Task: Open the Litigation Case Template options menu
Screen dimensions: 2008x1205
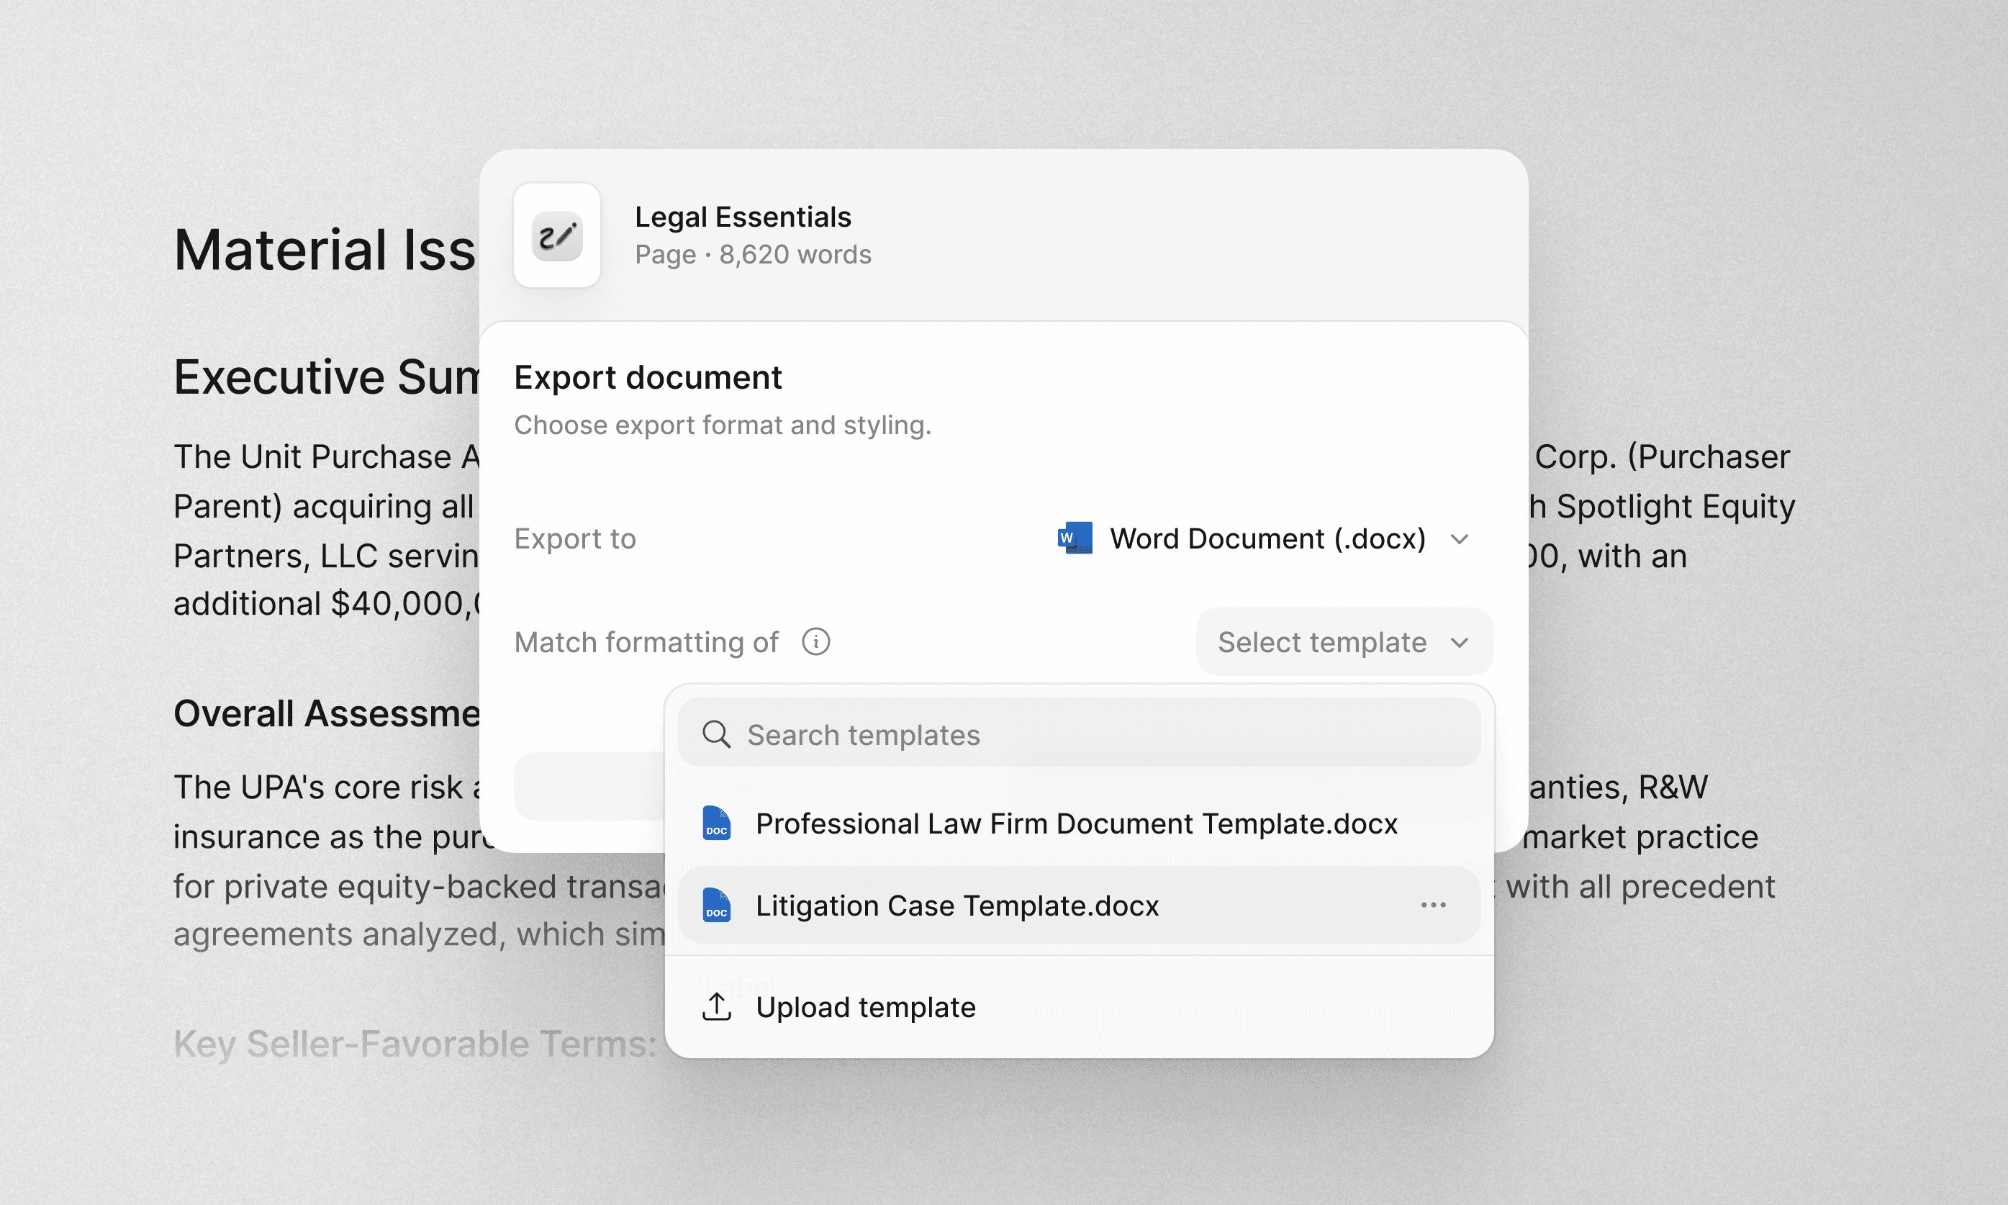Action: [1432, 906]
